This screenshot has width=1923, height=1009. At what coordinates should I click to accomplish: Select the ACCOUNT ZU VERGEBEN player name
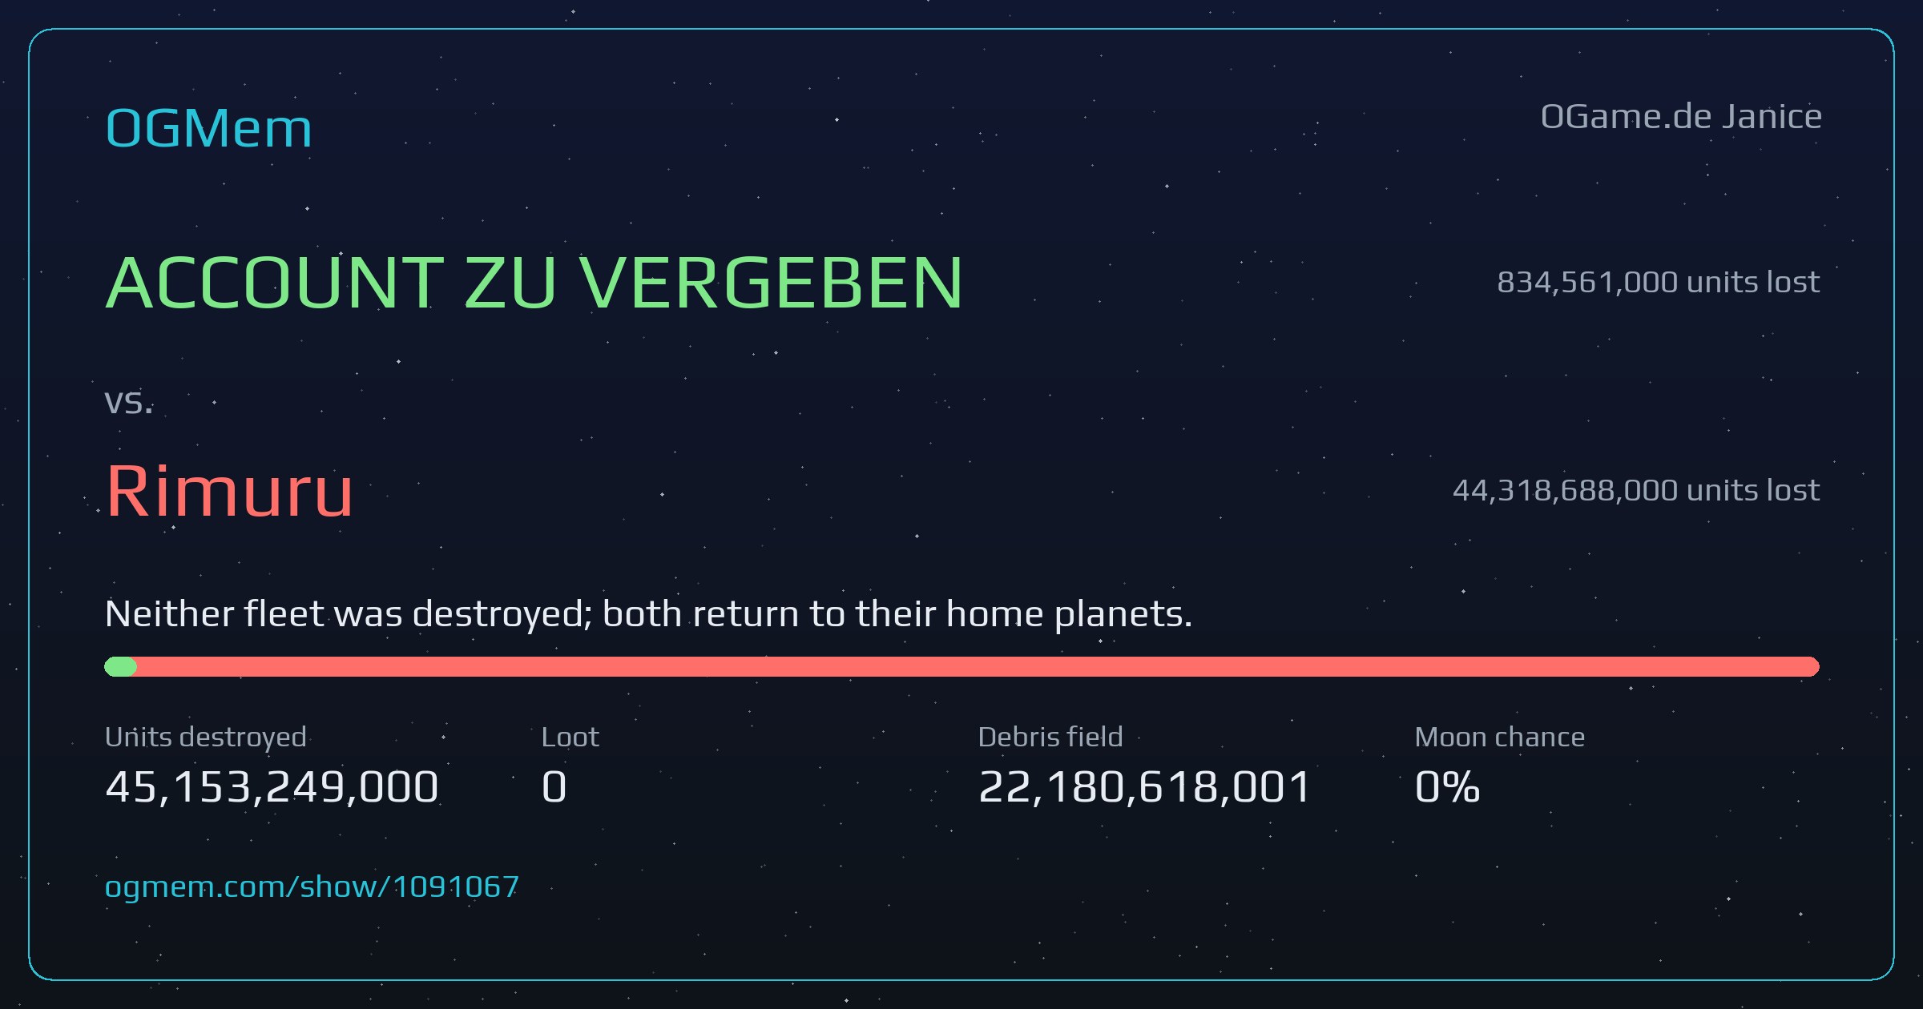point(534,283)
